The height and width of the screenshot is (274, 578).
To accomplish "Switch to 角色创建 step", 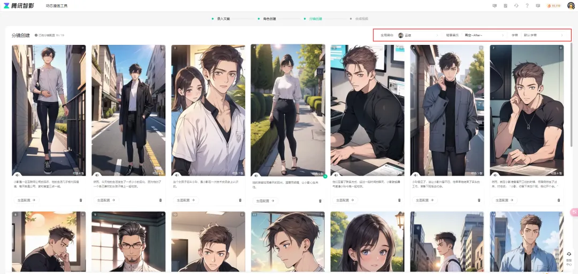I will (x=269, y=19).
